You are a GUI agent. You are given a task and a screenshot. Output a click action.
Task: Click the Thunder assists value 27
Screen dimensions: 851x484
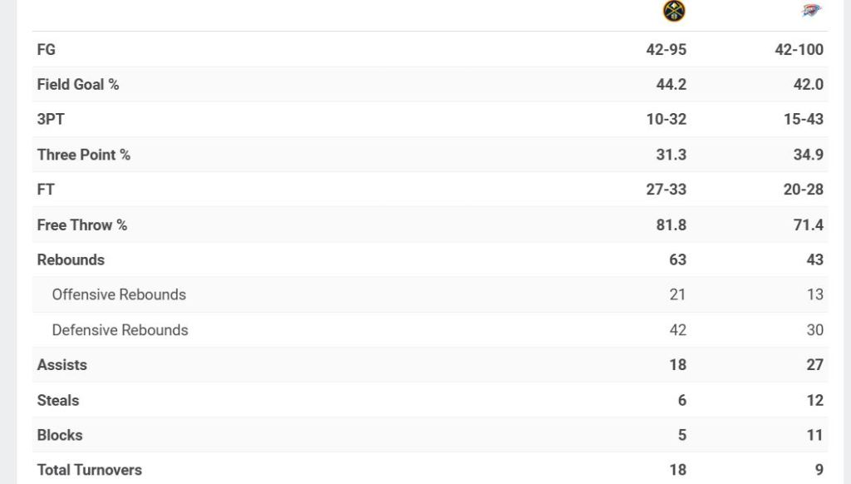(814, 365)
